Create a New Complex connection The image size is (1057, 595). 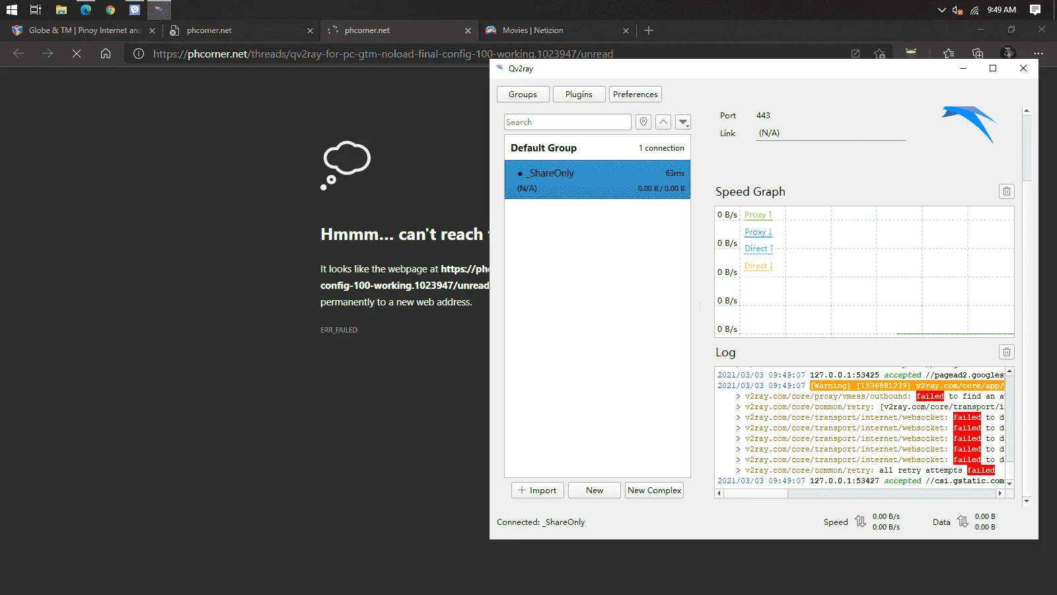tap(654, 491)
